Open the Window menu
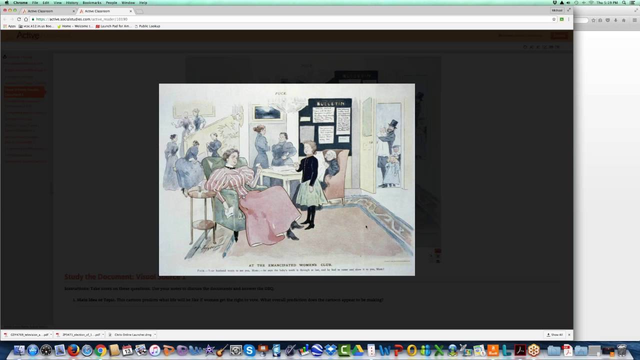 tap(128, 2)
